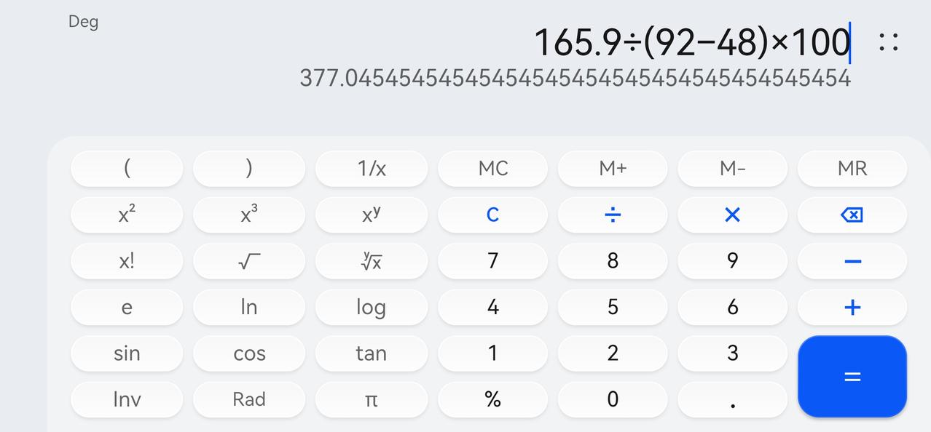Tap the blue plus sign
931x432 pixels.
tap(852, 307)
